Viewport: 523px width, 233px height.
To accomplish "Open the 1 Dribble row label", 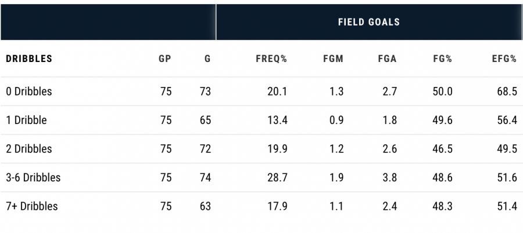I will click(26, 121).
